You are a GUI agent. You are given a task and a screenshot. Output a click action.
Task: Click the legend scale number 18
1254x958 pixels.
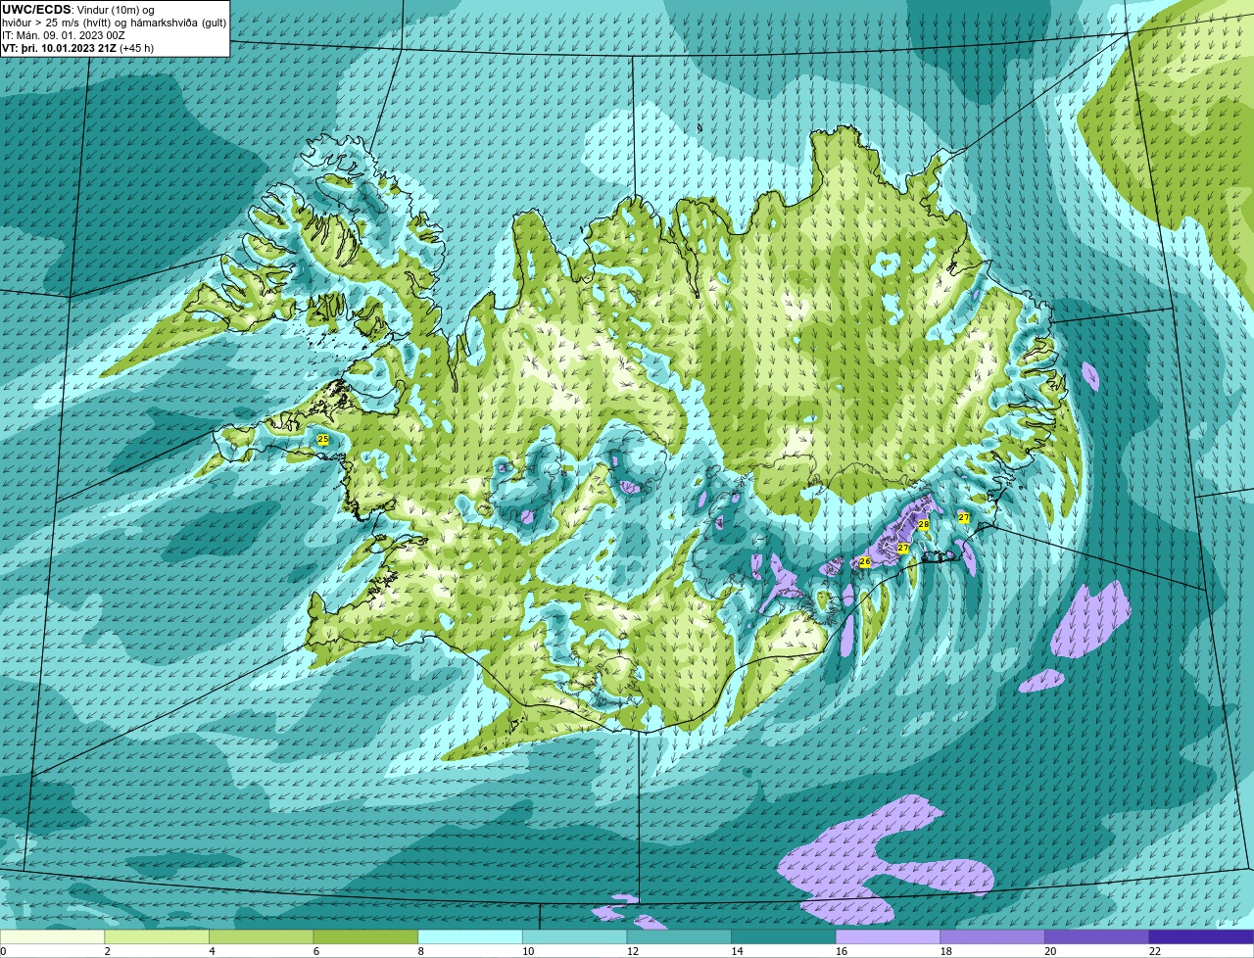[945, 951]
